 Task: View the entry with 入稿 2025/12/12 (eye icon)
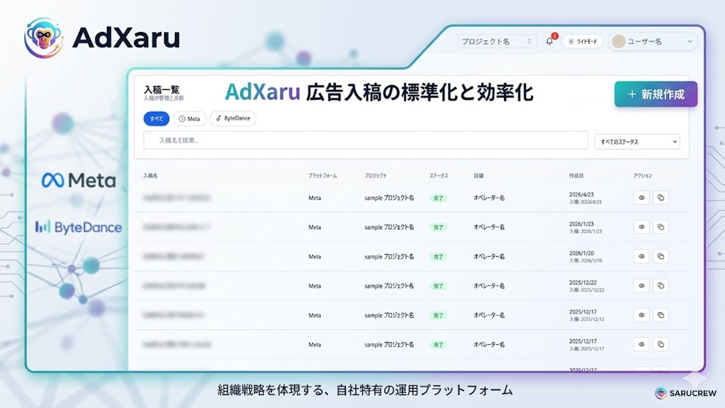point(641,315)
